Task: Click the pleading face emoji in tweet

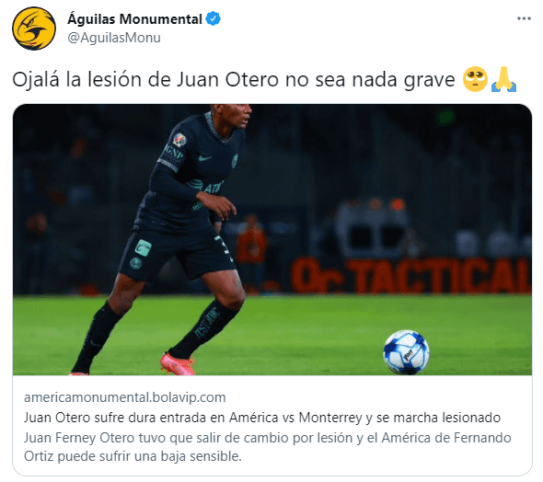Action: point(475,79)
